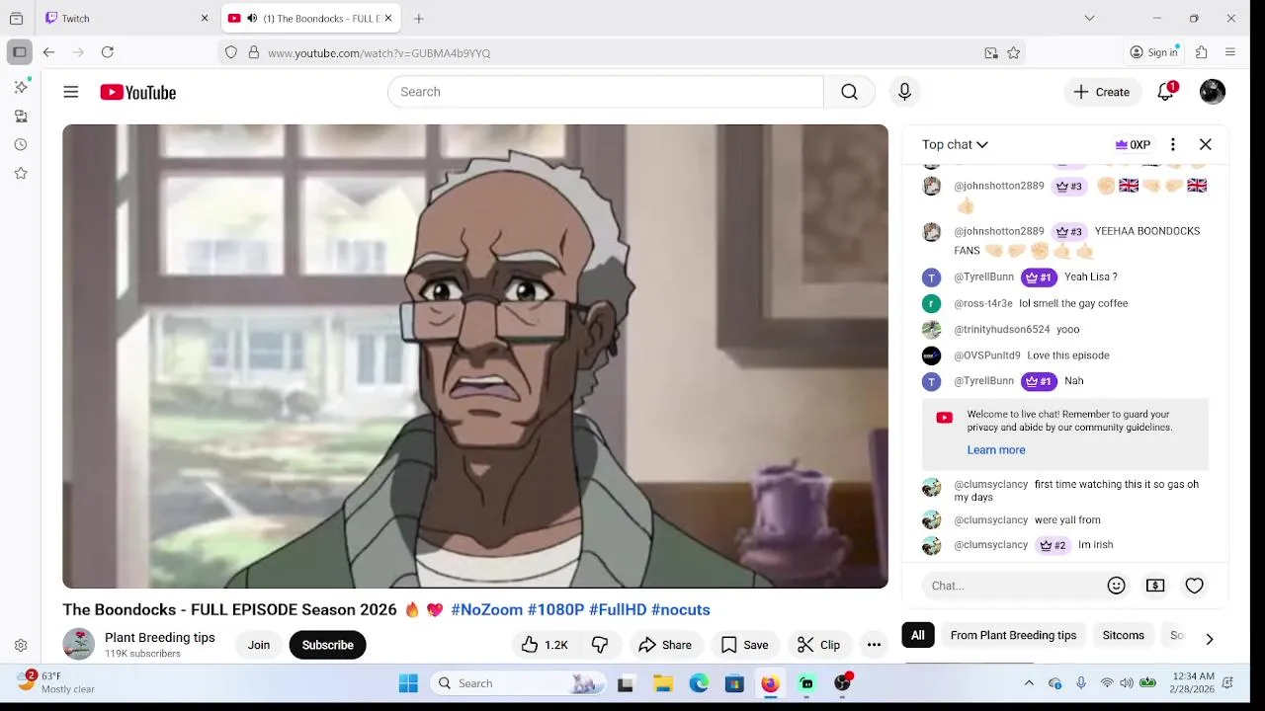Open synced tabs in Firefox sidebar

pyautogui.click(x=21, y=116)
